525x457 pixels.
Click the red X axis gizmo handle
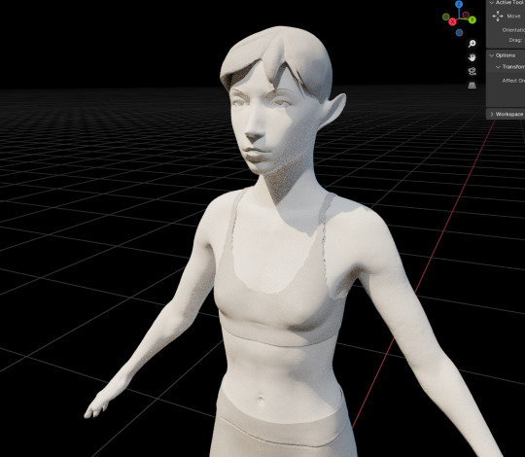(x=452, y=21)
